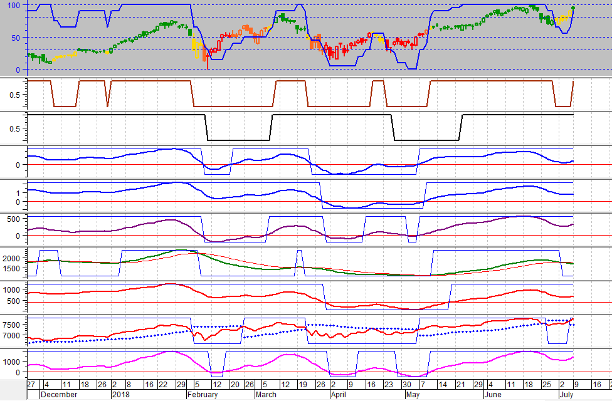612x401 pixels.
Task: Select the May month label
Action: click(x=413, y=395)
